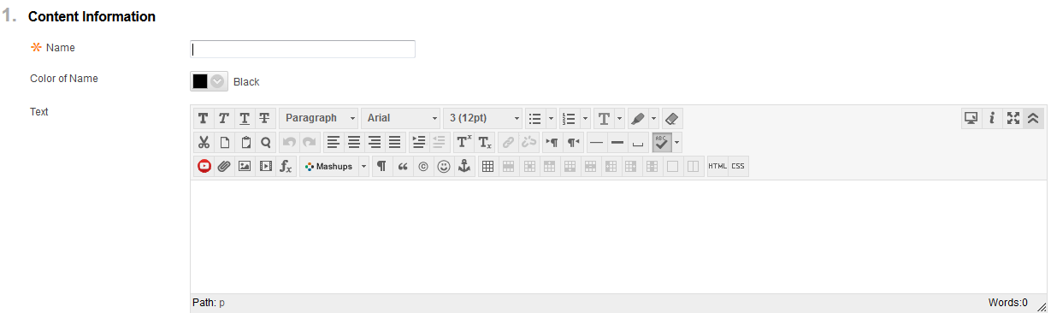1051x313 pixels.
Task: Open the Mashups menu
Action: click(334, 167)
